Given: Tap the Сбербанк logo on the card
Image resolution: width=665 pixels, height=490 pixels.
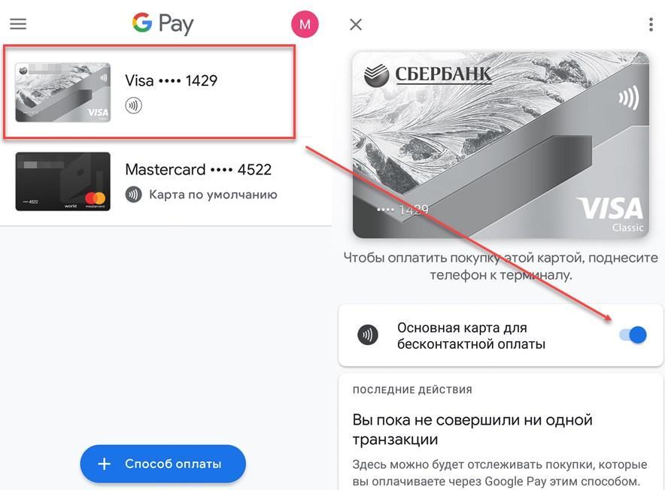Looking at the screenshot, I should click(427, 74).
